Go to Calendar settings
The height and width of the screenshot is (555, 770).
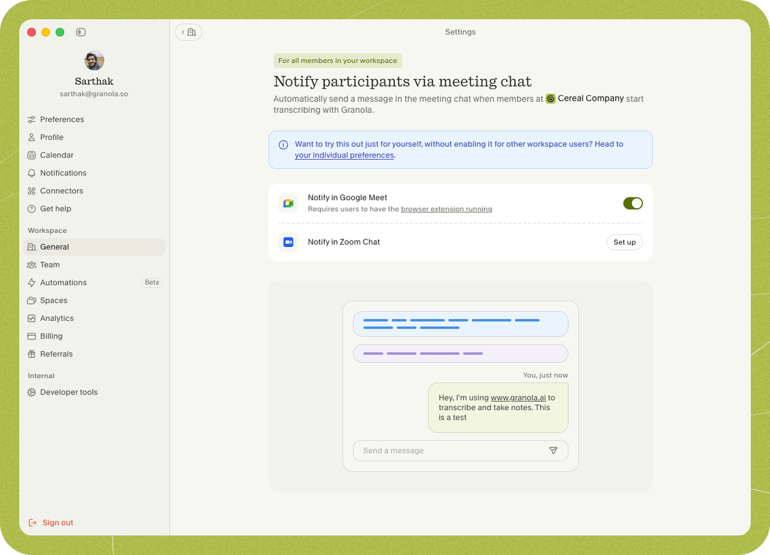(94, 155)
